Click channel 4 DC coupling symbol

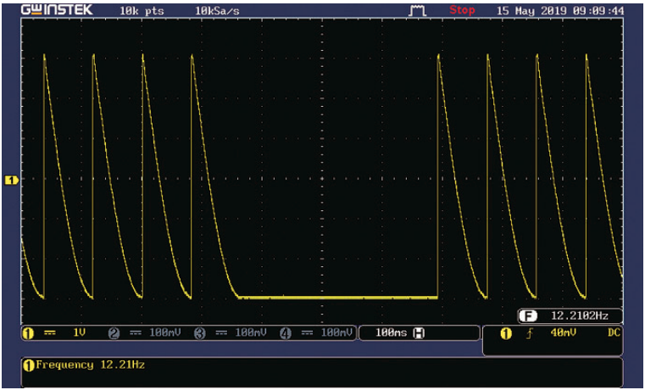point(308,333)
